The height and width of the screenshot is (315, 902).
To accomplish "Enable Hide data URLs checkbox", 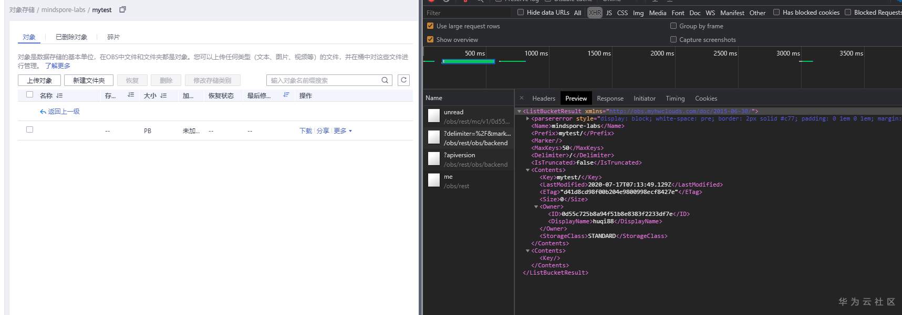I will pyautogui.click(x=521, y=12).
